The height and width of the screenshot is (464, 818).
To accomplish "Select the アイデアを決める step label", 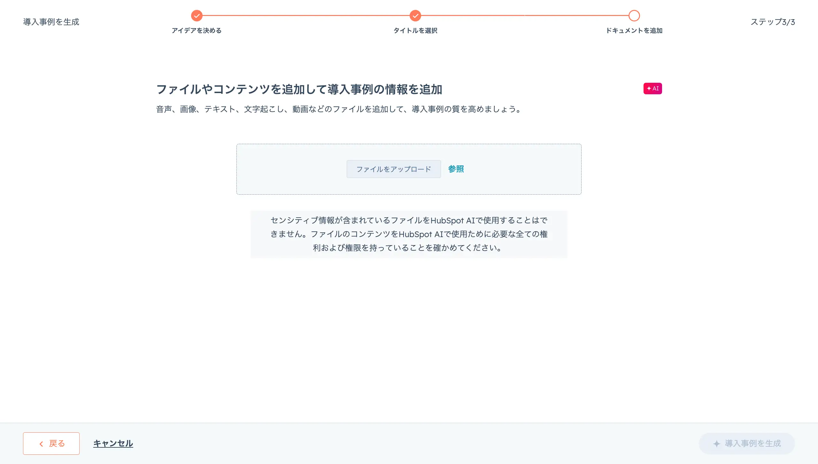I will [197, 30].
